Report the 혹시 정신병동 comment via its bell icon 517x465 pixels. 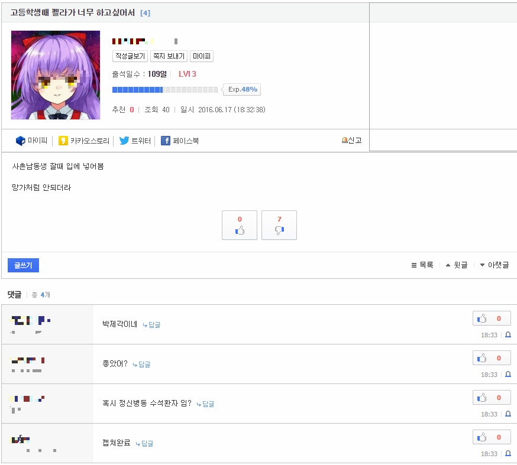pyautogui.click(x=508, y=414)
